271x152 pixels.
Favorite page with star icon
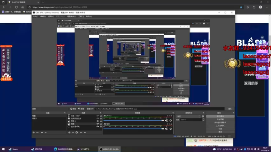click(x=241, y=7)
